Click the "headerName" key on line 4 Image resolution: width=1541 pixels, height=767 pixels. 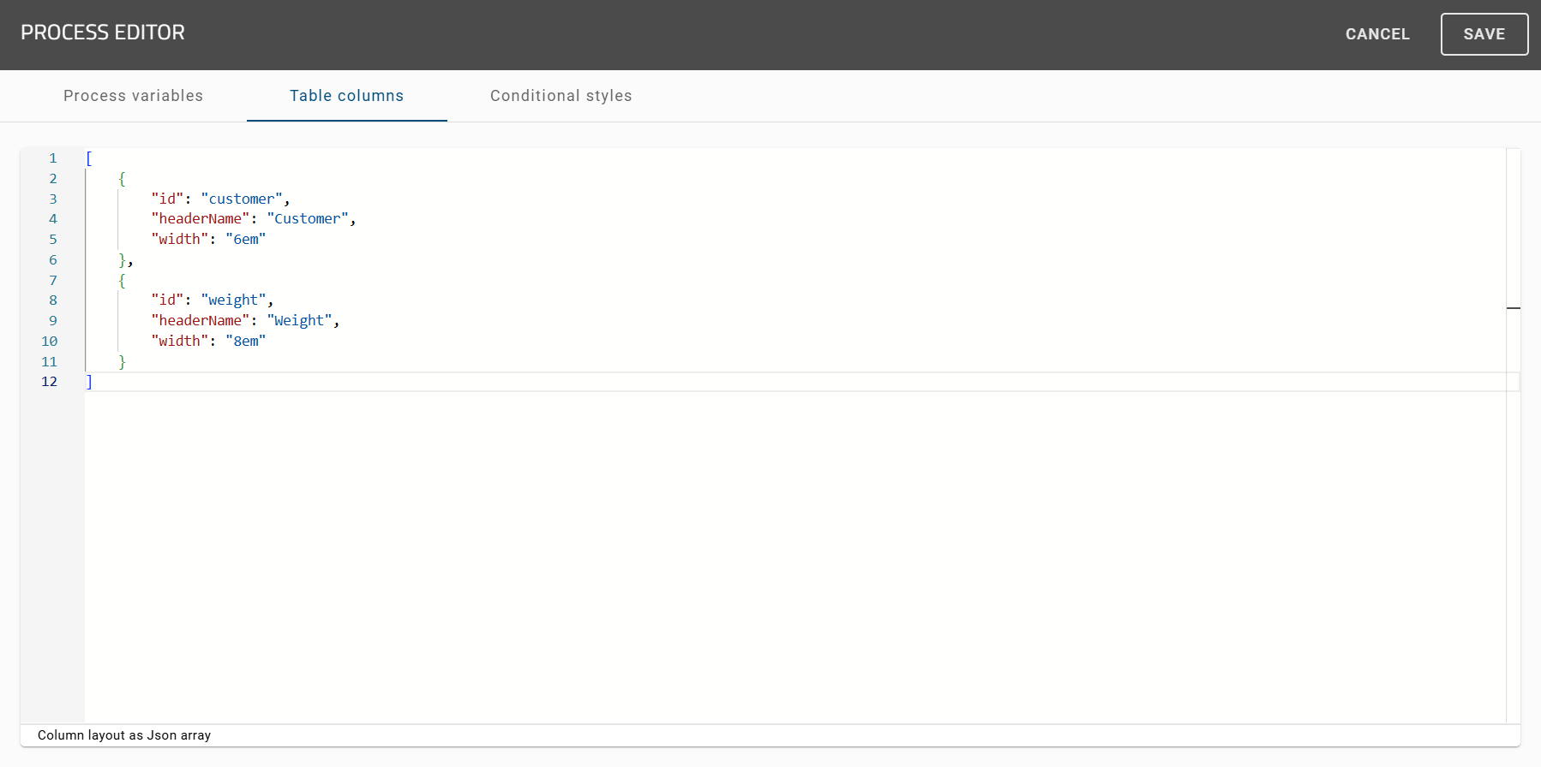pos(201,219)
